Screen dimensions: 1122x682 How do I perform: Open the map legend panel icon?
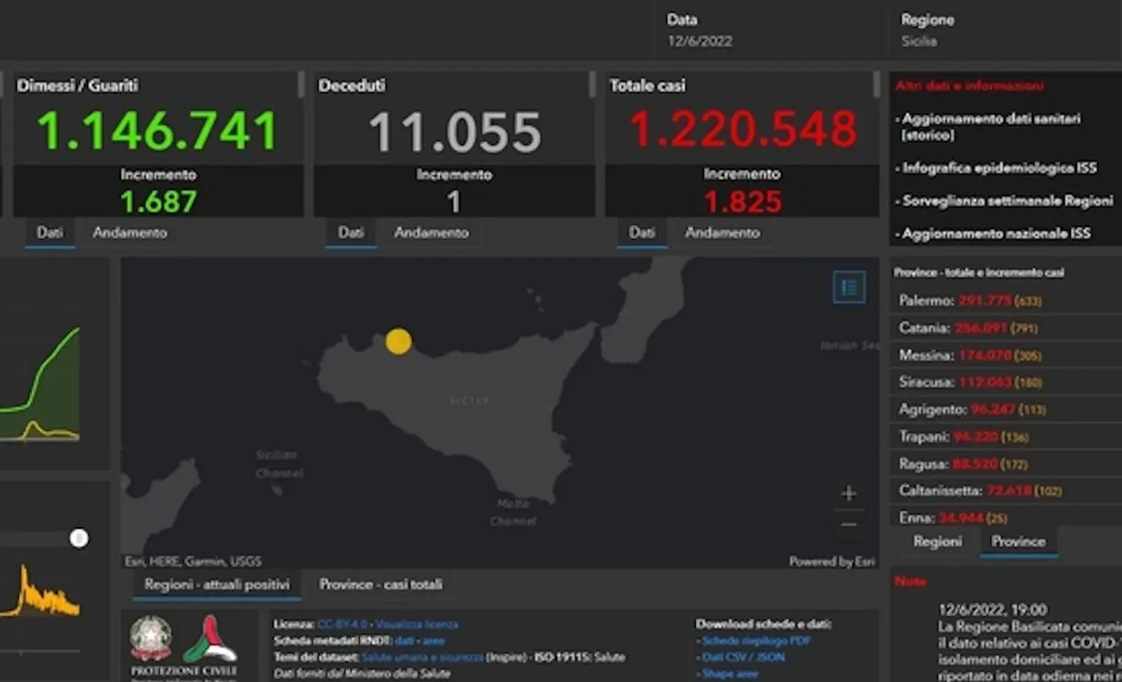(848, 288)
